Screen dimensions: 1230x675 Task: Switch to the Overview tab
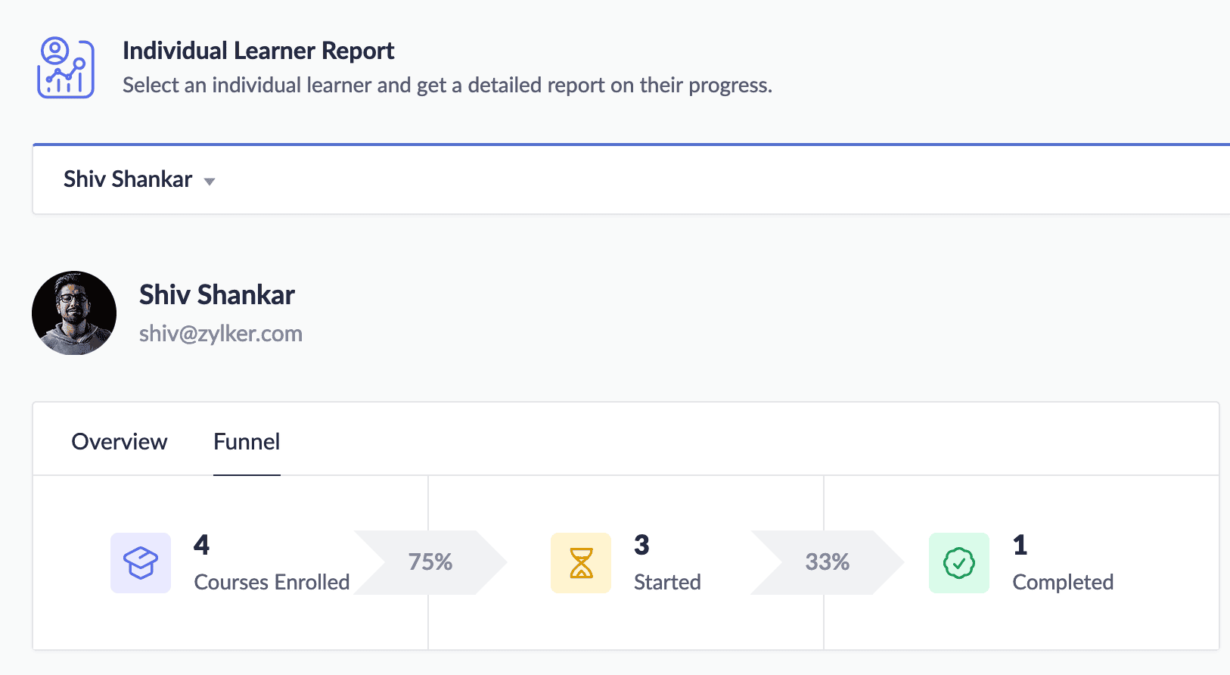pos(120,442)
